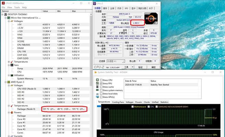Image resolution: width=225 pixels, height=137 pixels.
Task: Open the Help menu in HWMonitor
Action: tap(24, 7)
